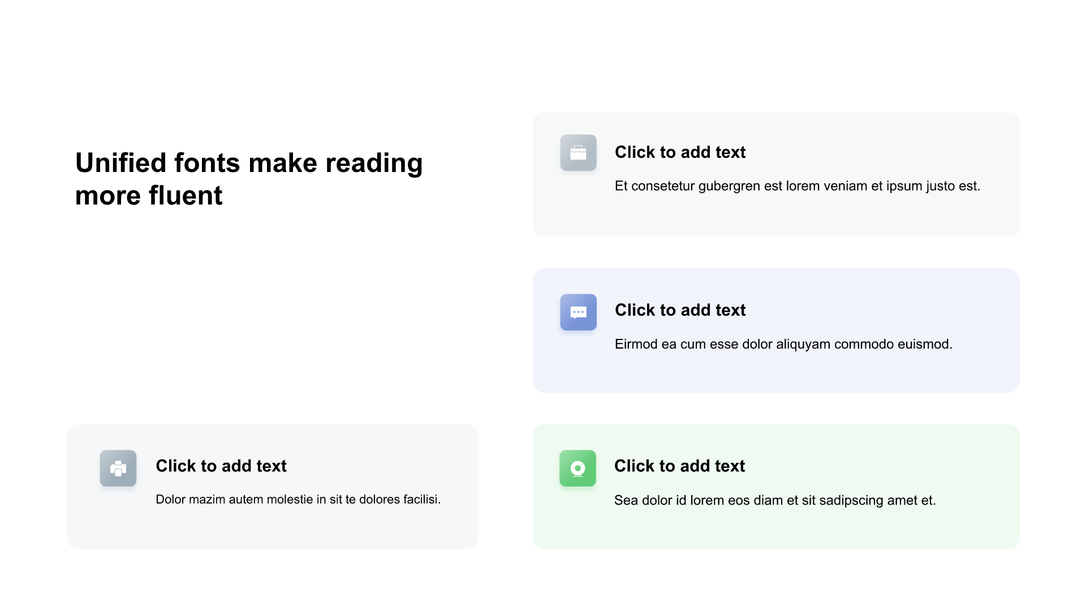
Task: Click the 'Sea dolor id lorem eos' description
Action: point(775,501)
